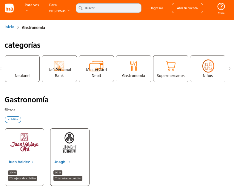Open the Juan Valdez promotion link
Viewport: 234px width, 191px height.
click(x=19, y=162)
